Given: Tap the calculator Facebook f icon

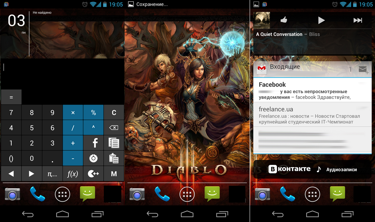Looking at the screenshot, I should (x=93, y=143).
